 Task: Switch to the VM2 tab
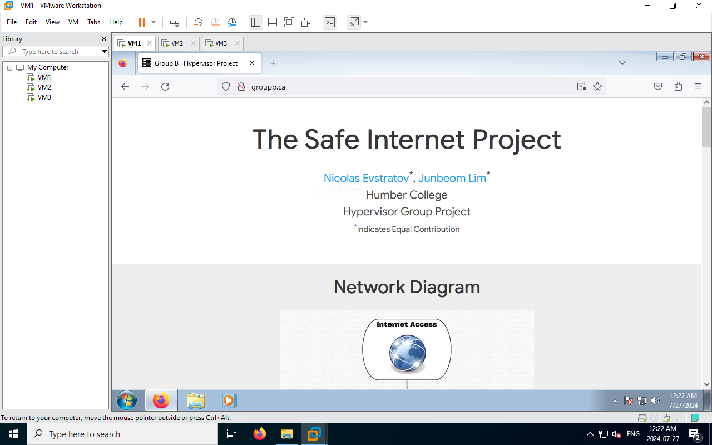(177, 43)
